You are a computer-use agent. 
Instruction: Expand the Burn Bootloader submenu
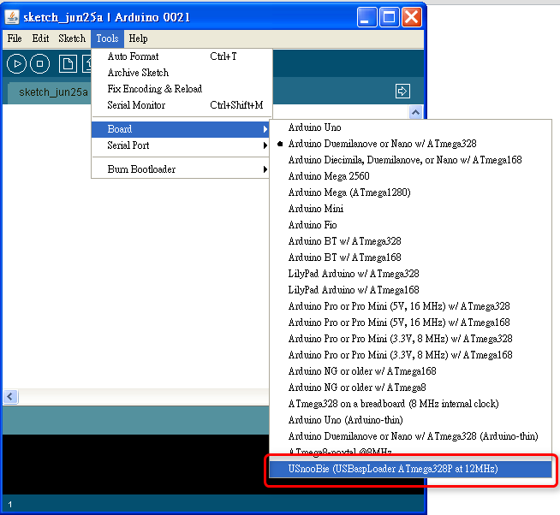point(181,169)
